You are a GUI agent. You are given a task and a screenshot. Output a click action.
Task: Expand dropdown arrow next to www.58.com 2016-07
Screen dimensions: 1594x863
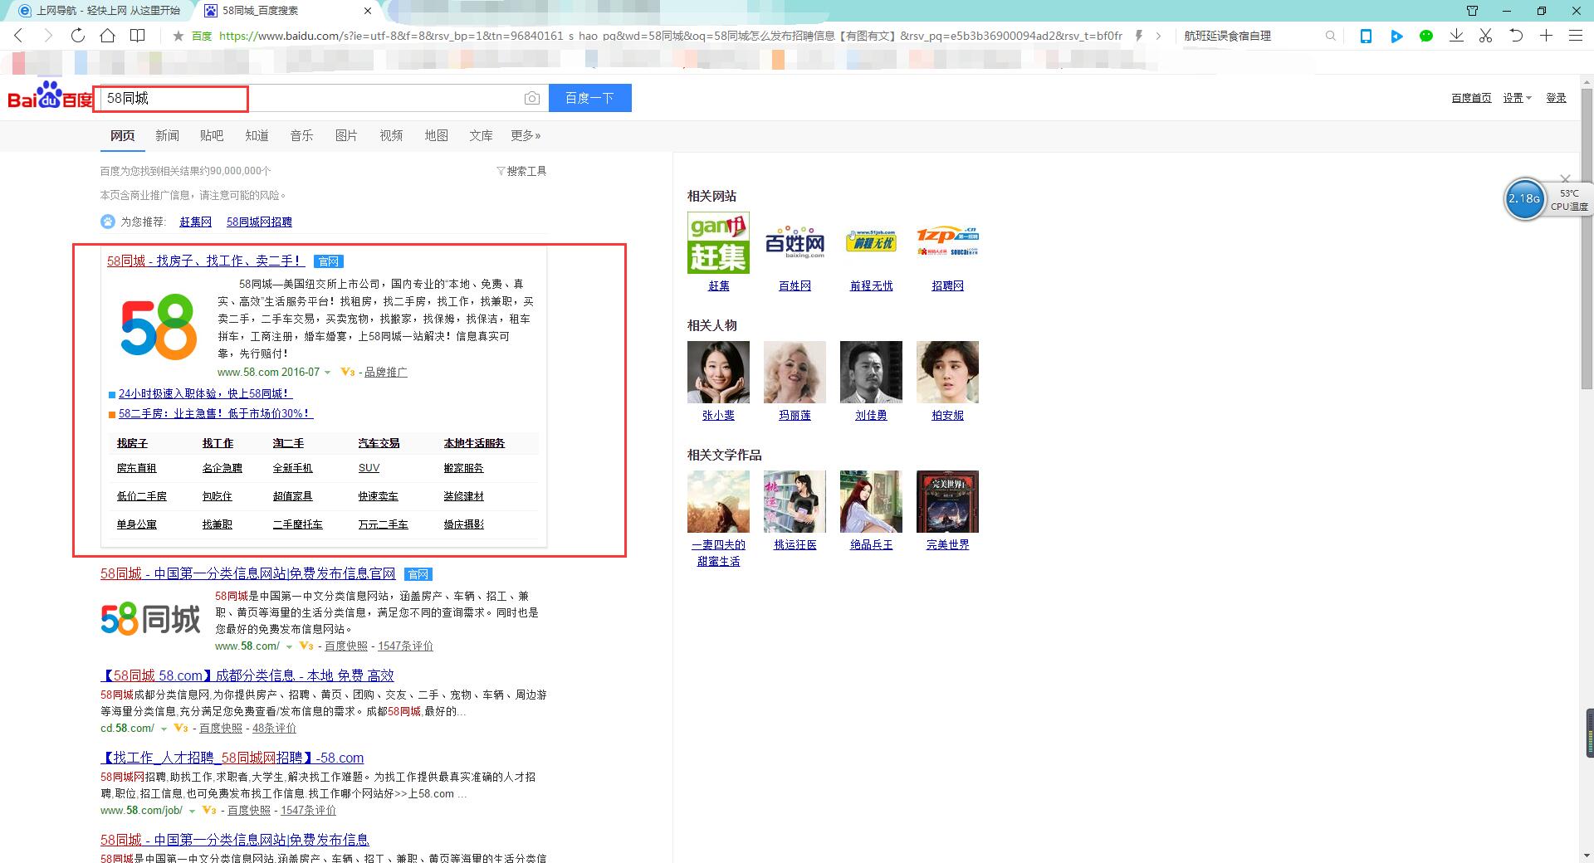(x=328, y=373)
